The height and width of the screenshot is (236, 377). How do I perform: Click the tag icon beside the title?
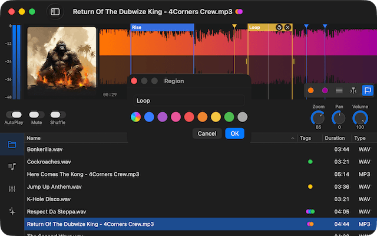click(239, 12)
